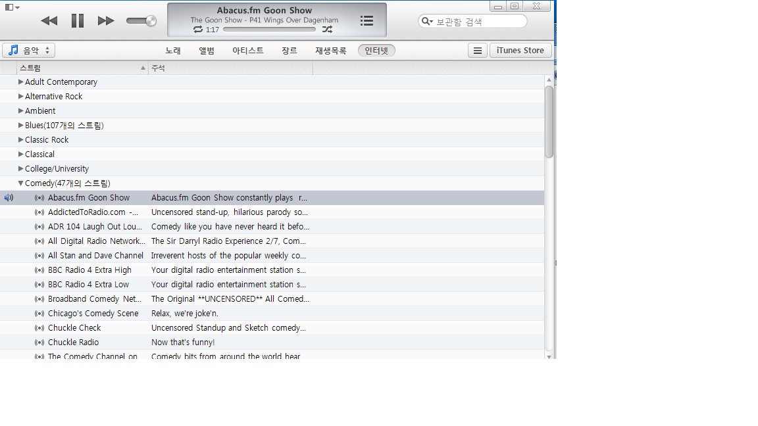Pause the playing Goon Show stream
The height and width of the screenshot is (426, 758).
(78, 21)
